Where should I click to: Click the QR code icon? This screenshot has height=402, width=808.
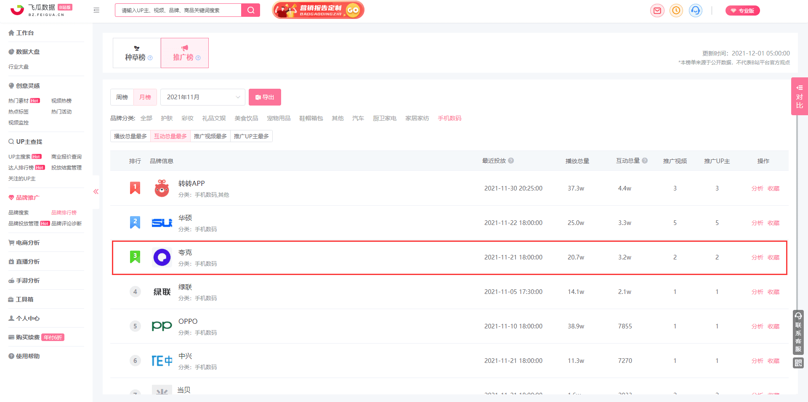[798, 363]
